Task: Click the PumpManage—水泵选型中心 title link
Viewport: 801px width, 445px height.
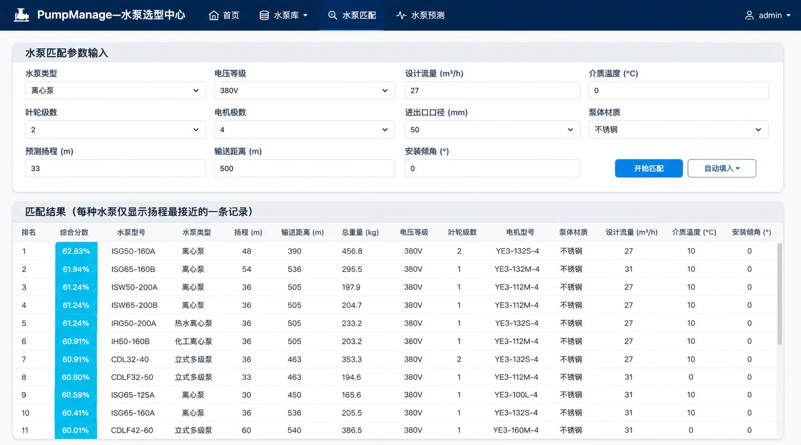Action: click(111, 15)
